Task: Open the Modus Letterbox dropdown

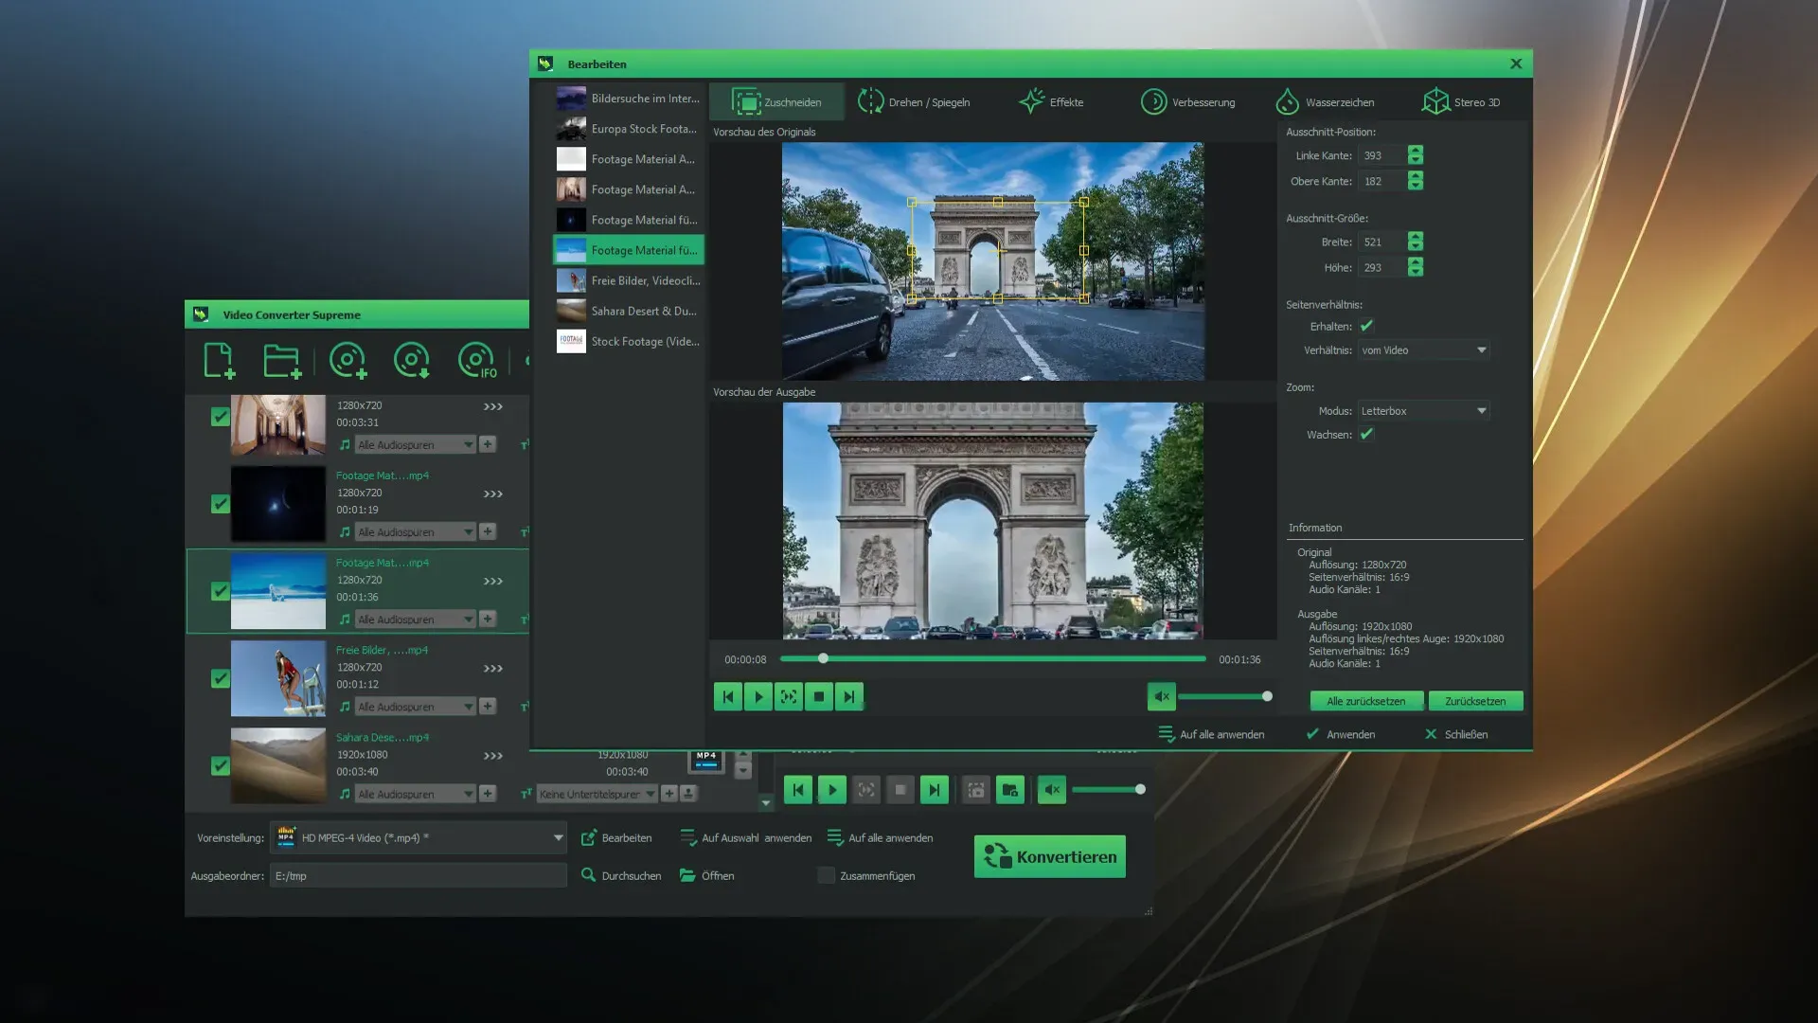Action: click(1424, 411)
